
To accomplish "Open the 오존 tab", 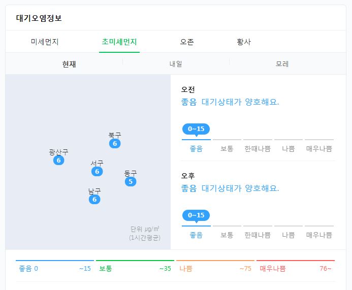I will point(187,42).
